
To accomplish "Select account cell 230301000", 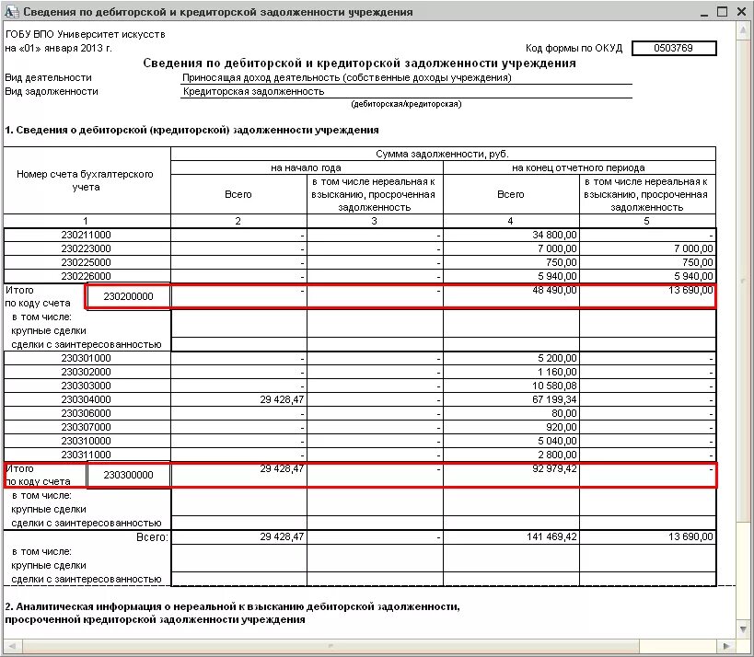I will pyautogui.click(x=87, y=358).
